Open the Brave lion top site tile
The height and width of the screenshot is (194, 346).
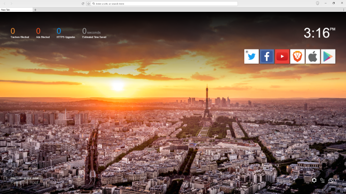point(297,57)
